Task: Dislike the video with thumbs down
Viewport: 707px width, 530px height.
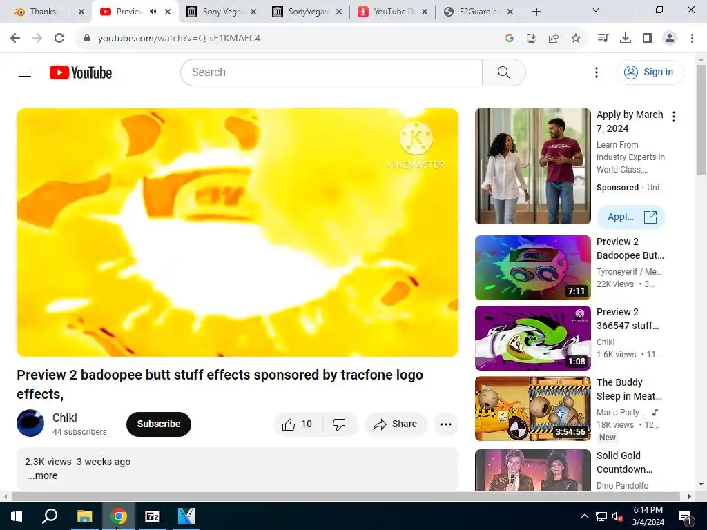Action: point(339,424)
